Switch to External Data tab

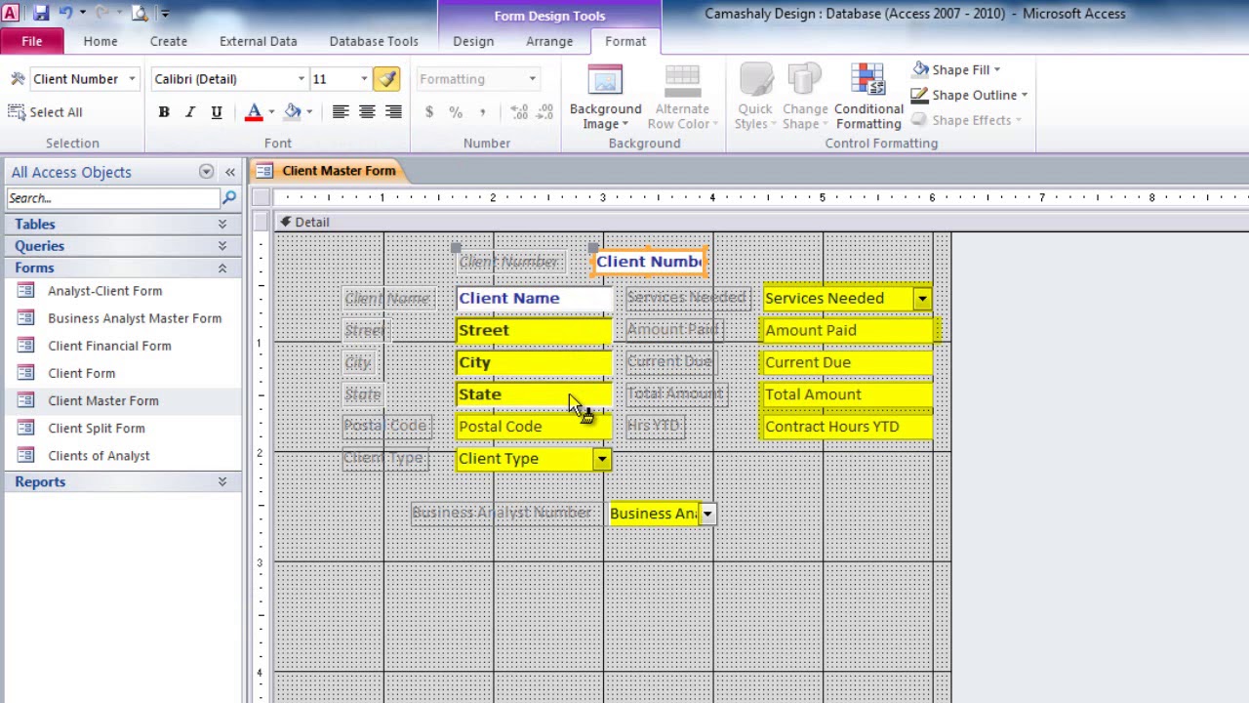259,41
